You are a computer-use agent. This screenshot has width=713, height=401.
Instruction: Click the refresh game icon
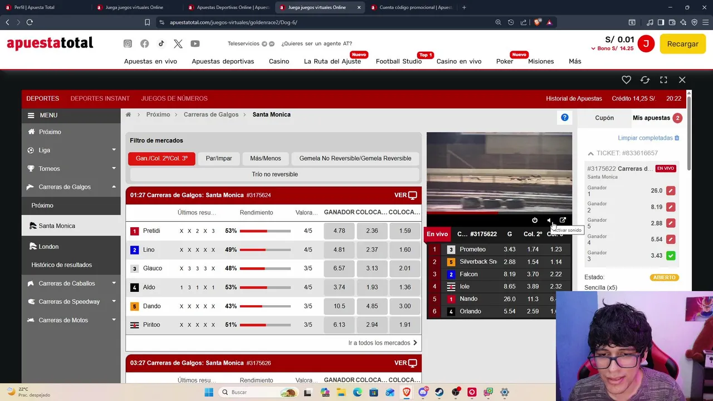[x=645, y=80]
